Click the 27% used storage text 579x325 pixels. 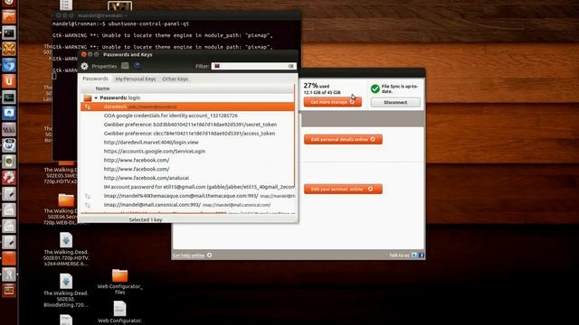[316, 86]
